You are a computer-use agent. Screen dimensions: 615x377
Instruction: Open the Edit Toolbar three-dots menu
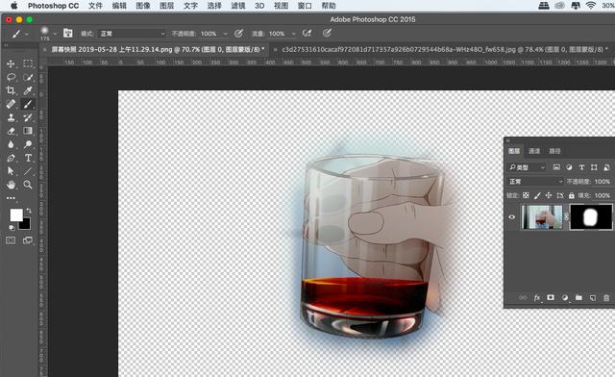click(11, 198)
